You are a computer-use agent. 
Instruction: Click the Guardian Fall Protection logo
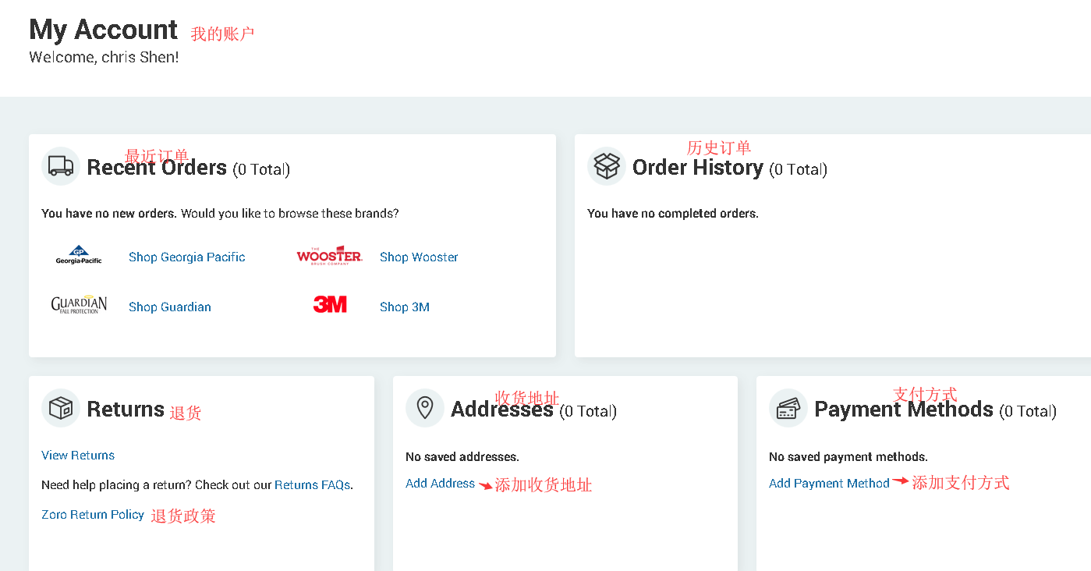[79, 305]
